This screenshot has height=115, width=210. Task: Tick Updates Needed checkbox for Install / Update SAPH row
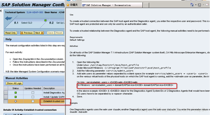point(33,97)
